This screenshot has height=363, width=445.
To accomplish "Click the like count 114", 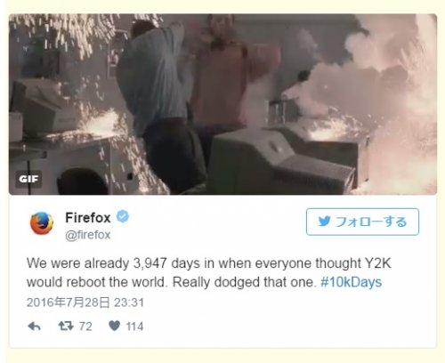I will coord(134,327).
